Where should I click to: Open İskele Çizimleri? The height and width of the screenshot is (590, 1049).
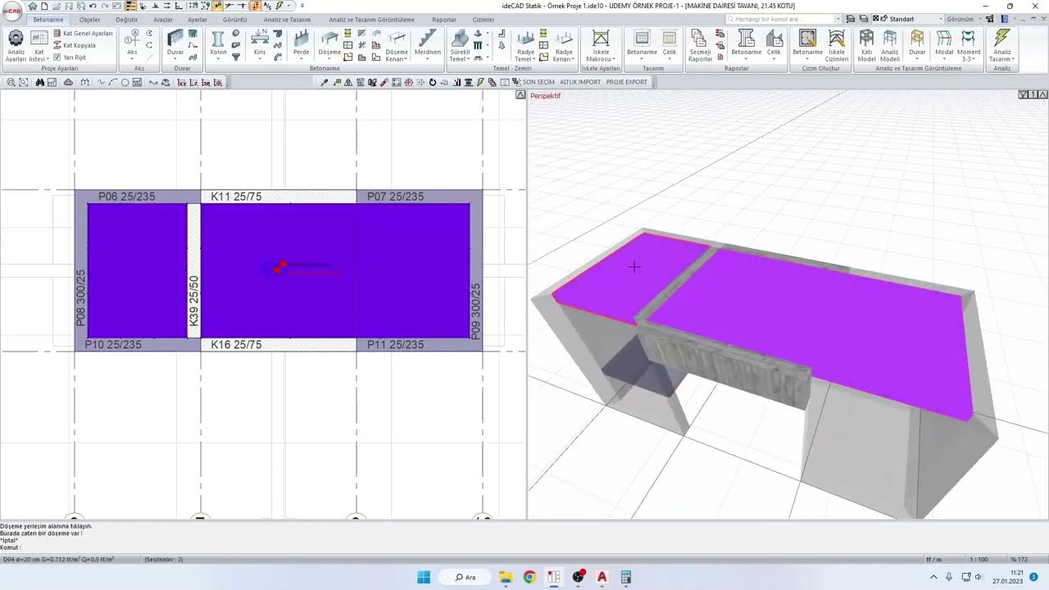[x=837, y=46]
